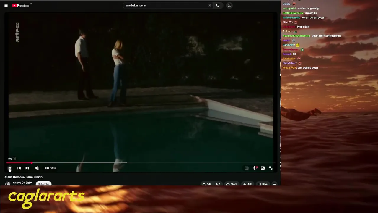The image size is (378, 213).
Task: Click chat message 'Prime Bale'
Action: pyautogui.click(x=303, y=27)
